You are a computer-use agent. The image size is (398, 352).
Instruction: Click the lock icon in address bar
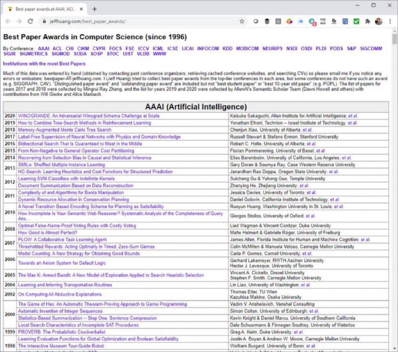pos(44,21)
